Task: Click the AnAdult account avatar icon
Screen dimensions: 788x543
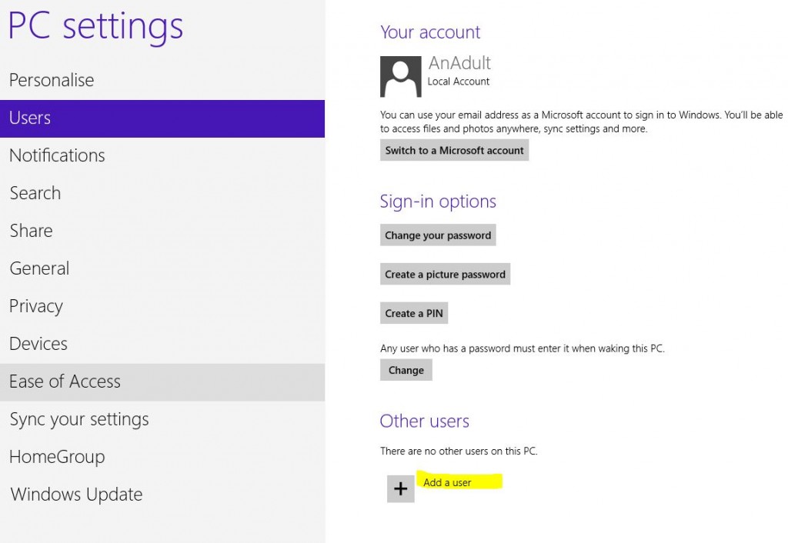Action: [x=399, y=76]
